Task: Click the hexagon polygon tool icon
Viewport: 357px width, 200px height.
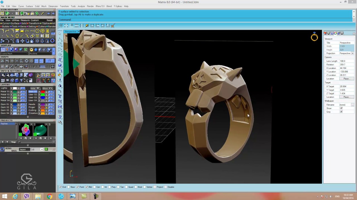Action: (x=37, y=31)
